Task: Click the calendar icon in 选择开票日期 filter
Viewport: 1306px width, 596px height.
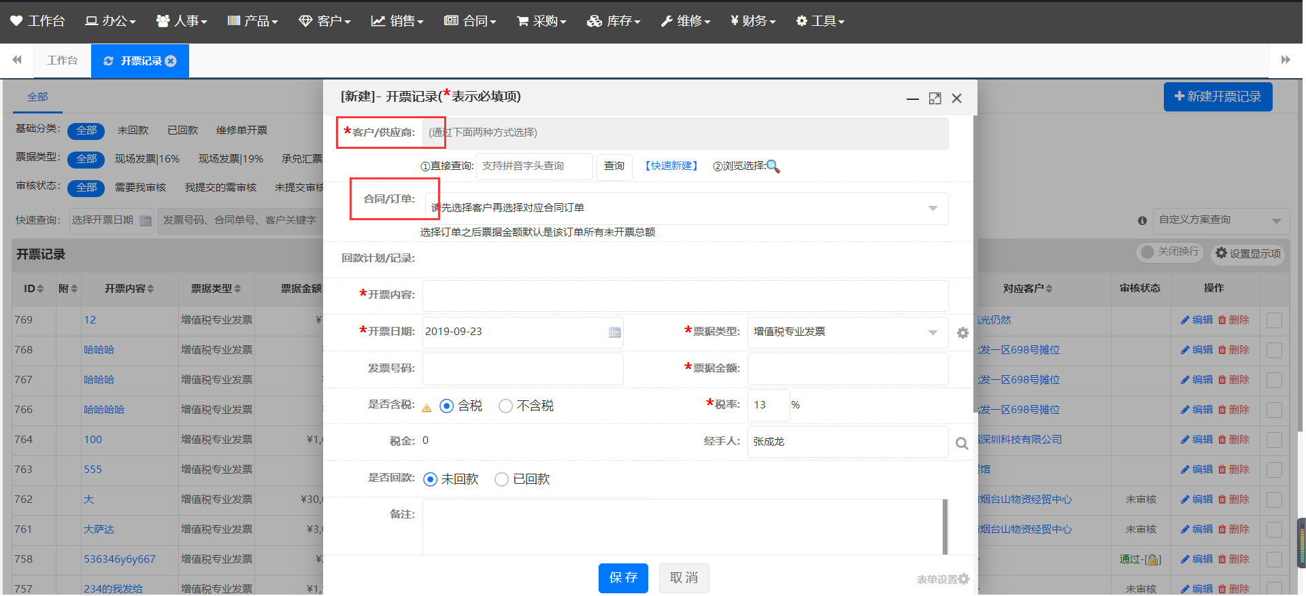Action: pyautogui.click(x=146, y=221)
